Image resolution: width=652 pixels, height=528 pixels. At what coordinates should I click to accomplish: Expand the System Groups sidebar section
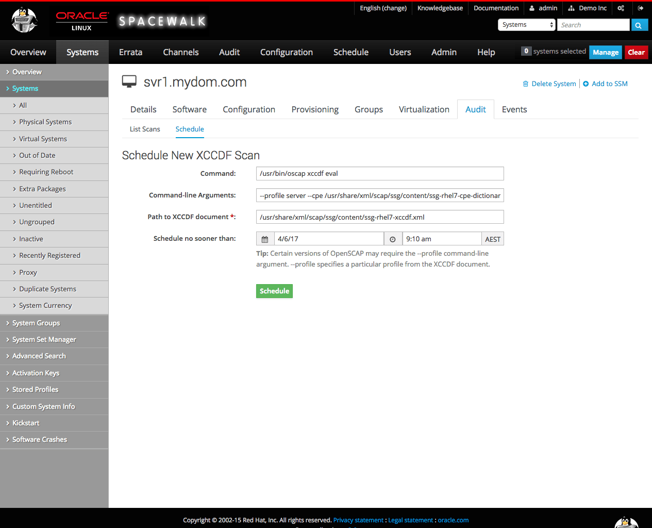click(54, 323)
